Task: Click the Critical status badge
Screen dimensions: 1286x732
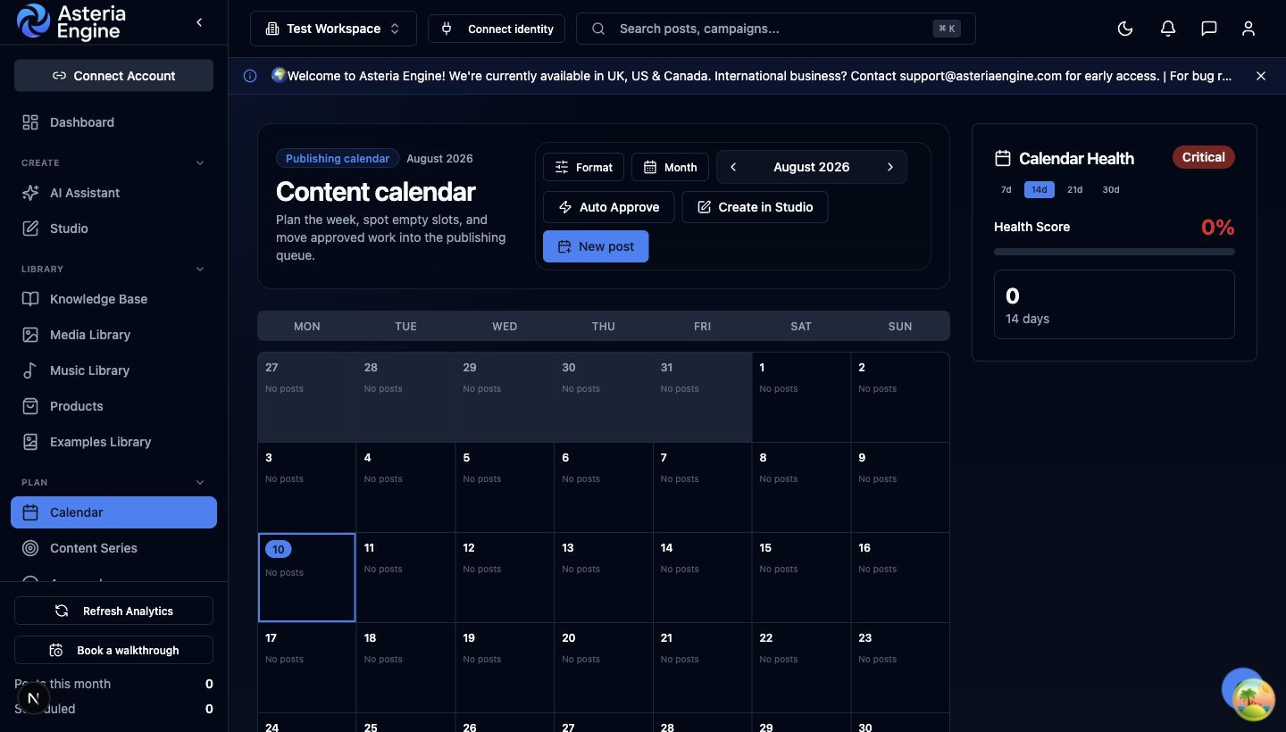Action: [x=1203, y=157]
